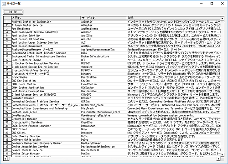
Task: Select row header number 1
Action: point(7,22)
